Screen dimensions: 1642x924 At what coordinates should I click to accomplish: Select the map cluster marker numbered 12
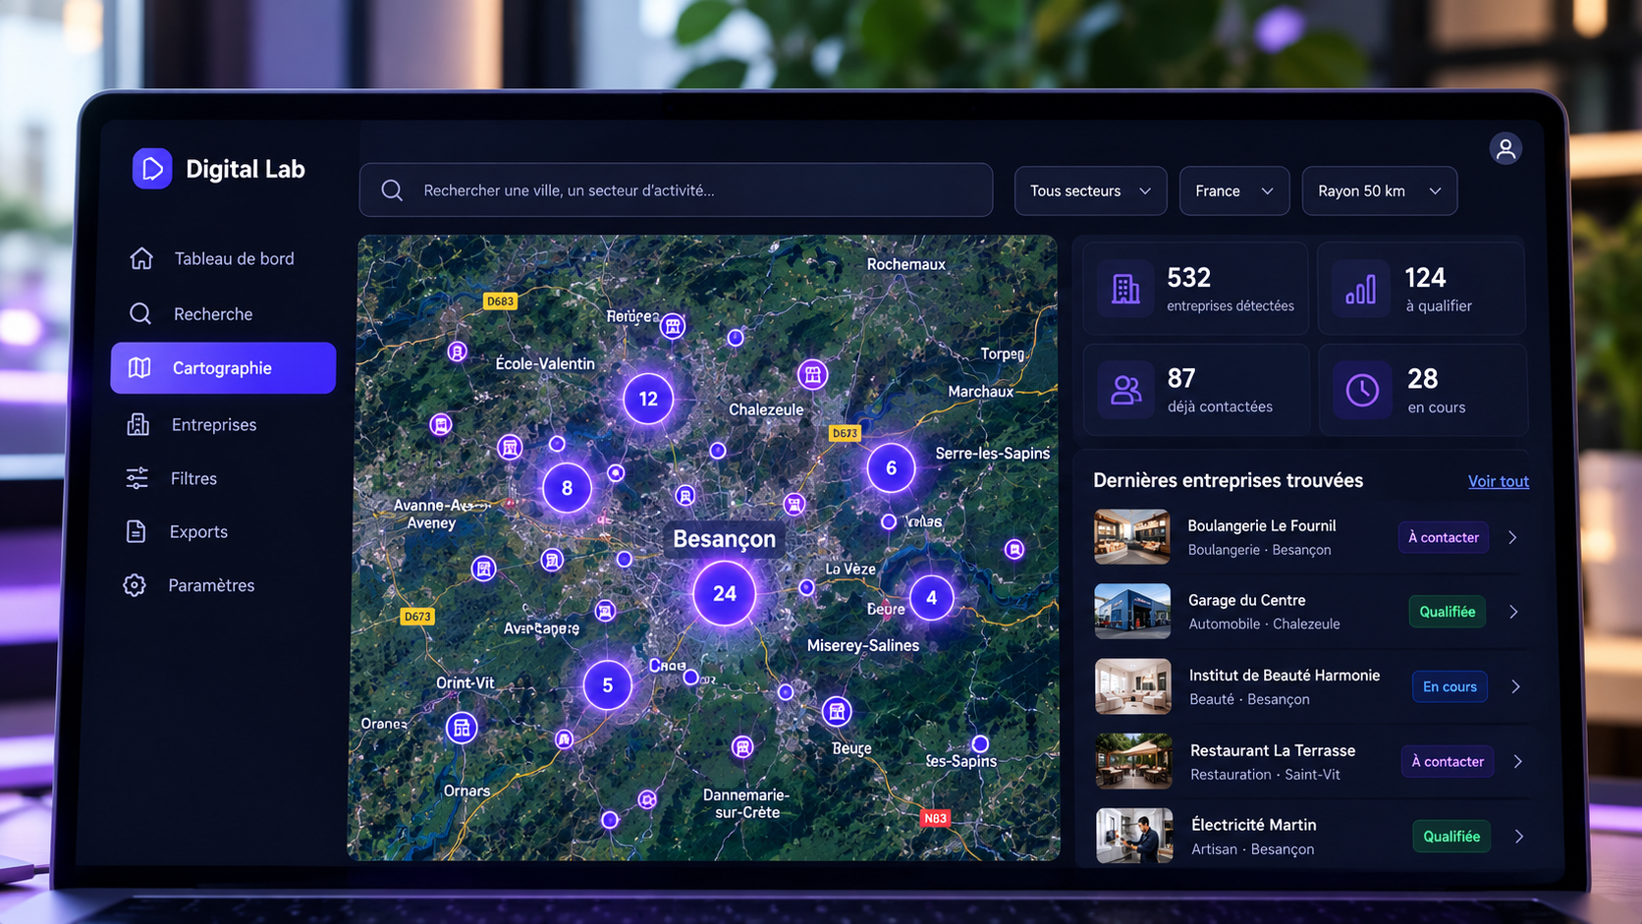click(x=648, y=399)
